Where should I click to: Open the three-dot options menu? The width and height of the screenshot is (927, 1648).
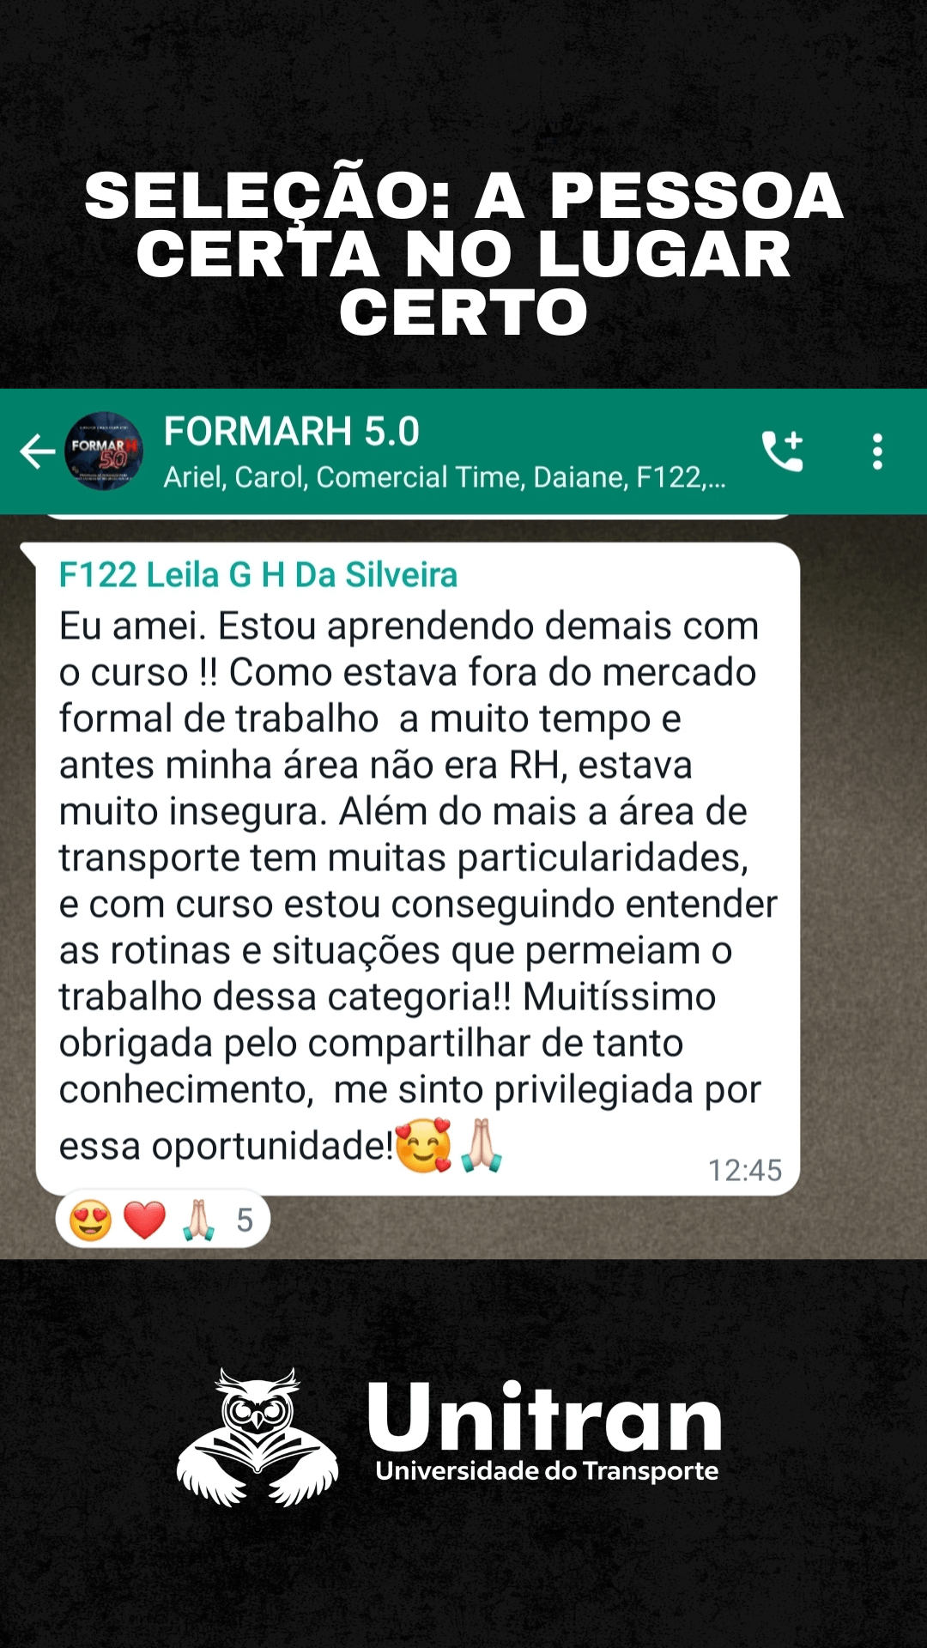877,451
